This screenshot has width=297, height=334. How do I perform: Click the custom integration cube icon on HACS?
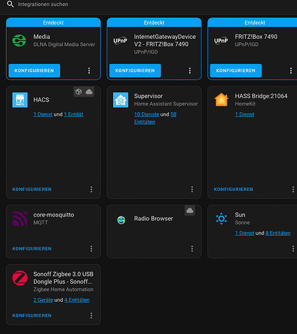click(x=78, y=92)
